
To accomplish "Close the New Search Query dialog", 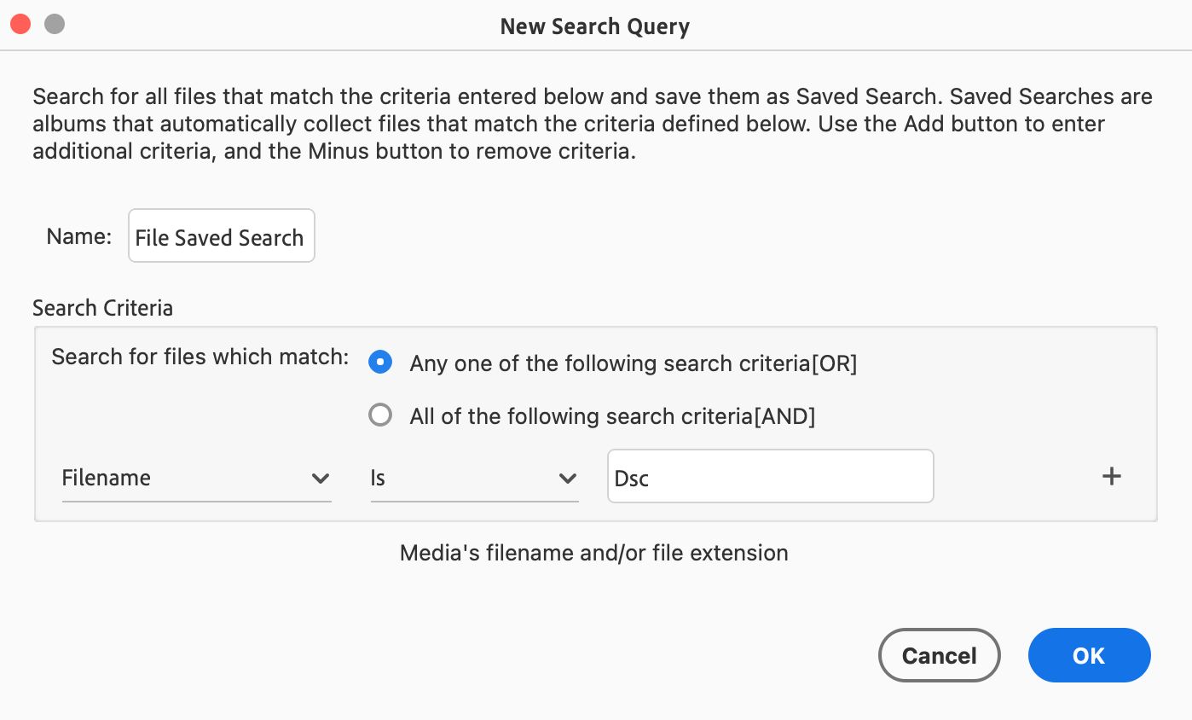I will click(20, 25).
